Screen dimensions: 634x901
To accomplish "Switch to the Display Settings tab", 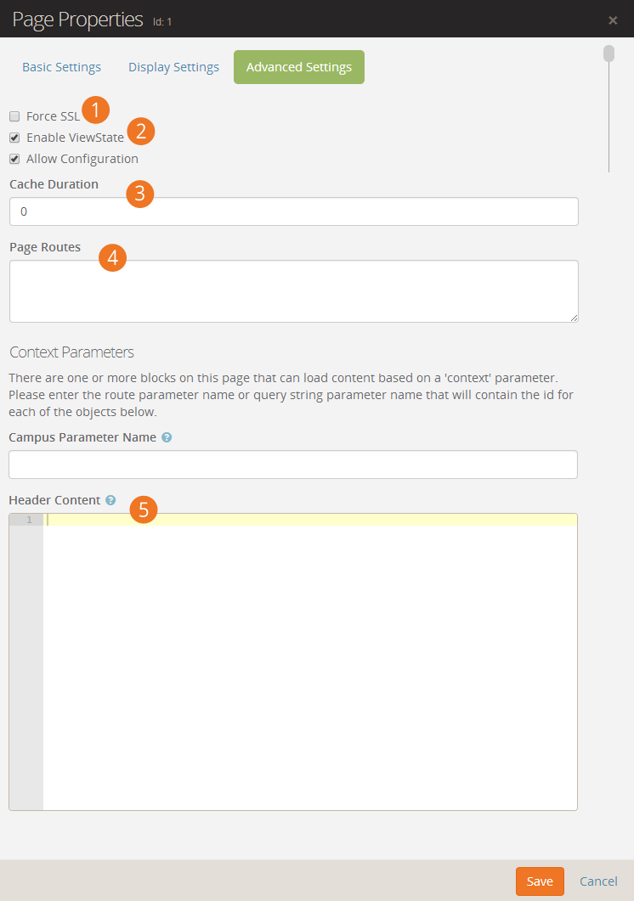I will click(173, 67).
